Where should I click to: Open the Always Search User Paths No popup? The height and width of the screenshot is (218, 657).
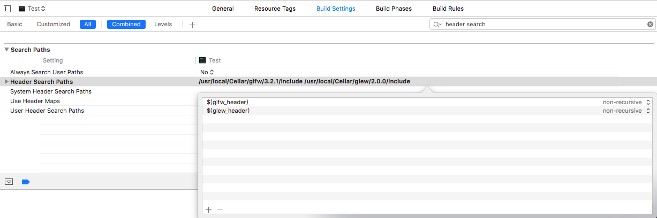(207, 72)
